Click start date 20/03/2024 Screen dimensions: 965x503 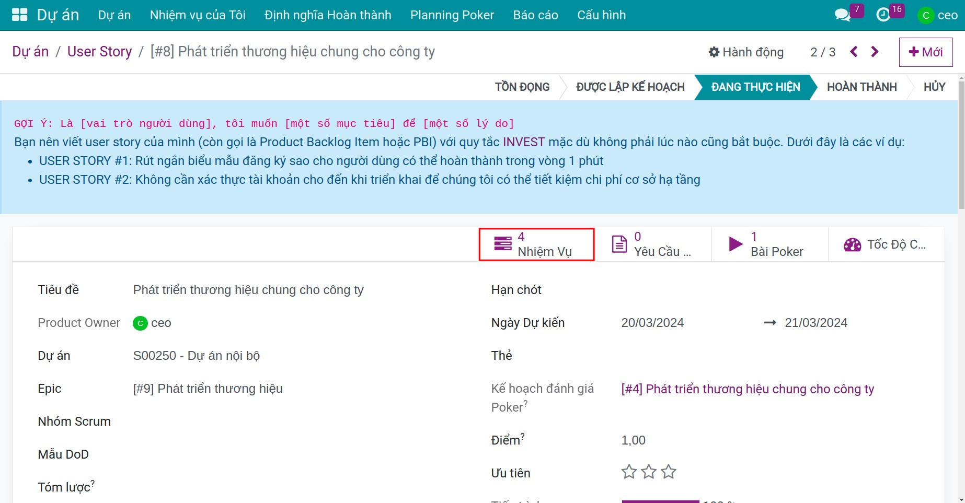click(x=652, y=323)
